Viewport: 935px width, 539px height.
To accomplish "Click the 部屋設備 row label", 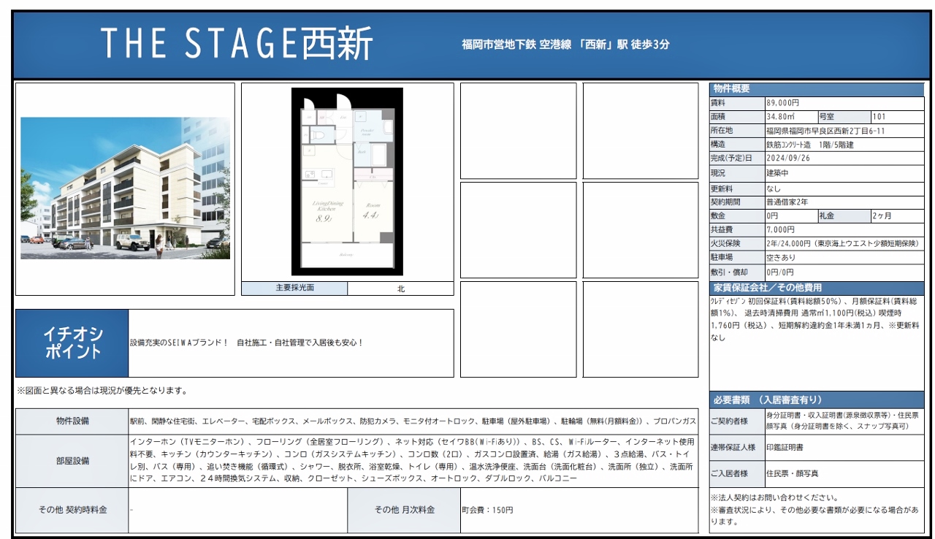I will (72, 461).
